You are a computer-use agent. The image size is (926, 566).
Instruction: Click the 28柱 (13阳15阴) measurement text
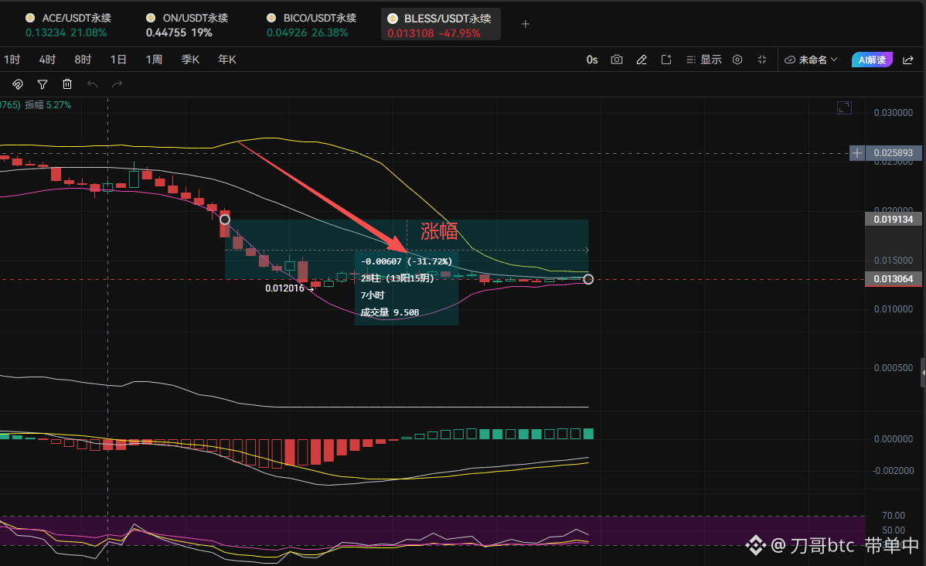tap(397, 278)
